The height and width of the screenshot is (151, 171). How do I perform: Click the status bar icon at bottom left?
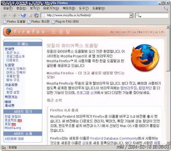point(4,148)
